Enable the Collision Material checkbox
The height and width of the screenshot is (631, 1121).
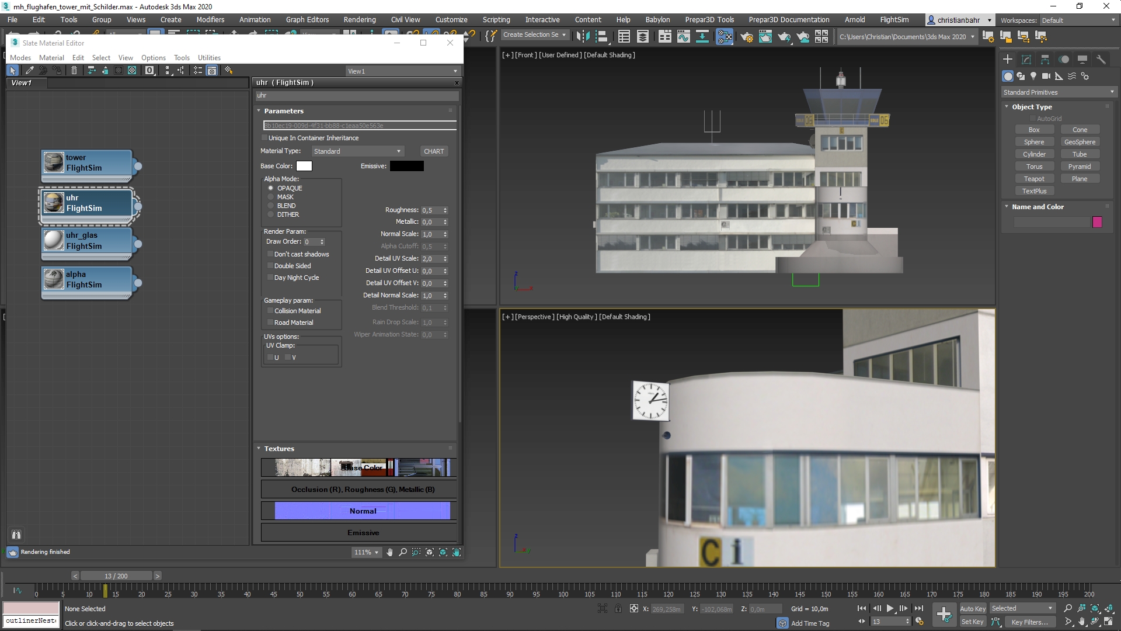270,311
